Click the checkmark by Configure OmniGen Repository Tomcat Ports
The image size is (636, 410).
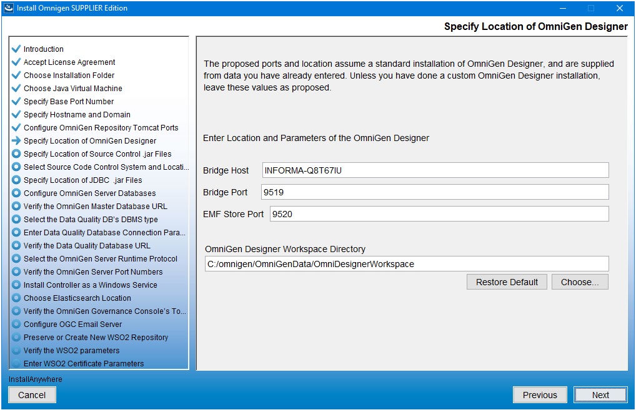pos(16,127)
